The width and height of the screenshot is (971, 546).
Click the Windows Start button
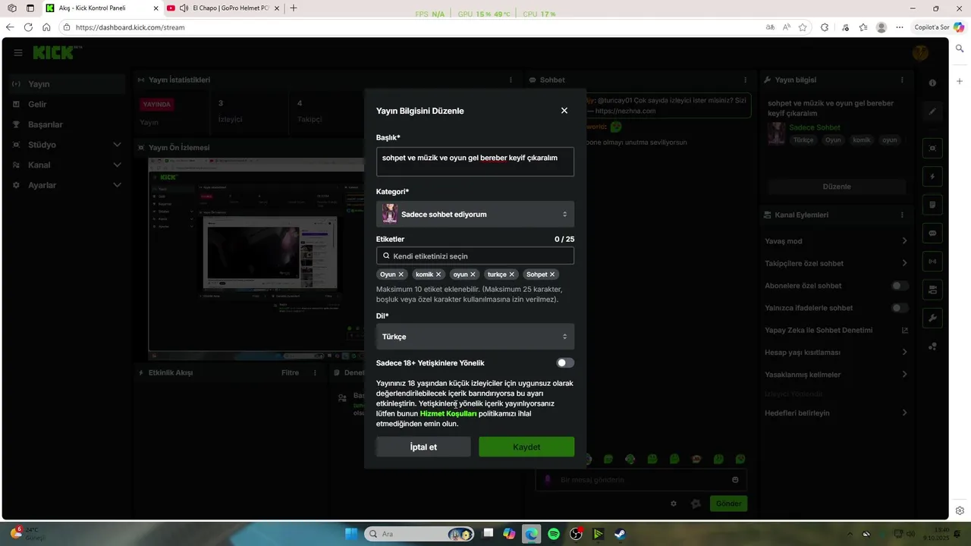pos(352,534)
